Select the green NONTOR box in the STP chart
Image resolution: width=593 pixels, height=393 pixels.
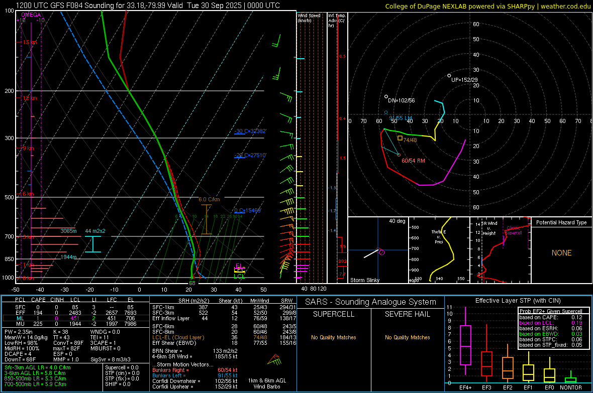pyautogui.click(x=570, y=380)
